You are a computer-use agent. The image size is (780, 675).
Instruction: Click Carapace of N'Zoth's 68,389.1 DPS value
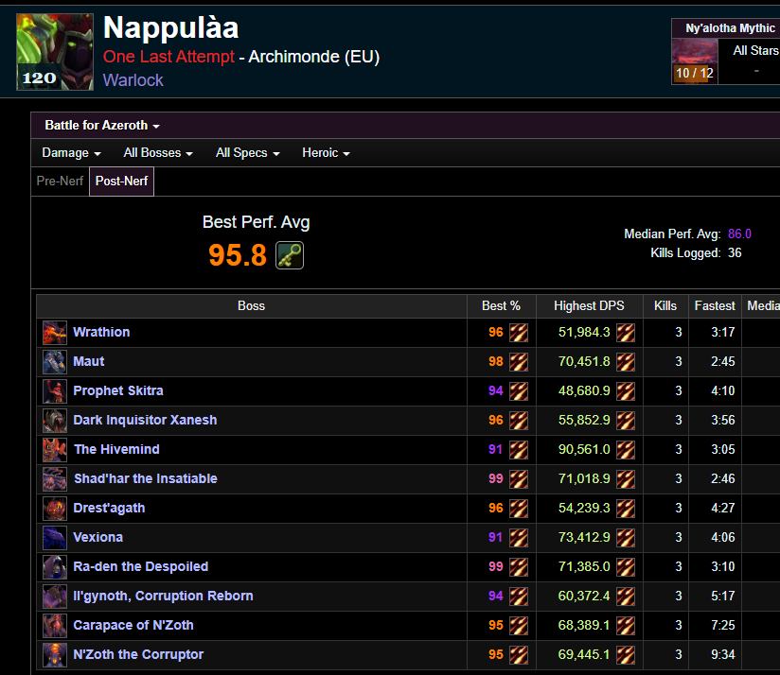point(584,625)
